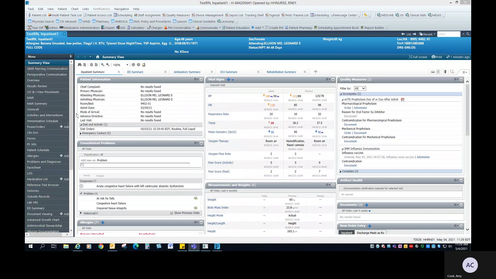Open the Body Mass Index measurement link
Image resolution: width=496 pixels, height=279 pixels.
[218, 208]
